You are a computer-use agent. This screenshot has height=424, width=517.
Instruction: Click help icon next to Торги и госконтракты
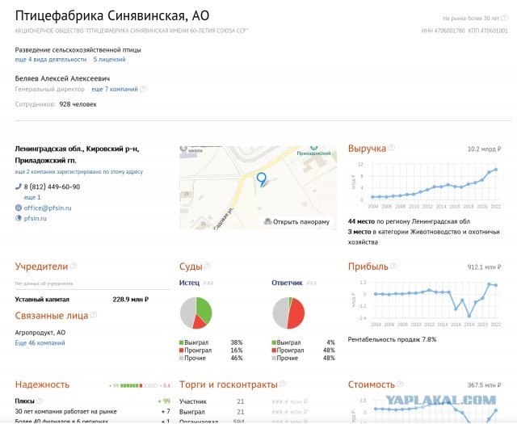283,384
